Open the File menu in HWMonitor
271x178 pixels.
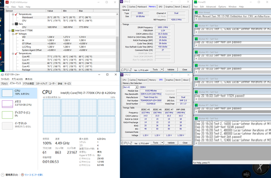[7, 7]
